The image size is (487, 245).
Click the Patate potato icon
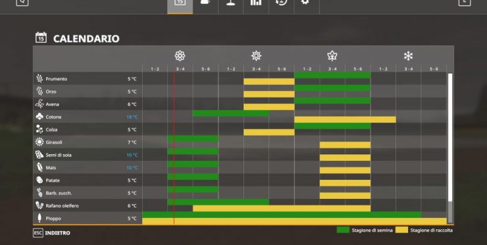point(39,180)
